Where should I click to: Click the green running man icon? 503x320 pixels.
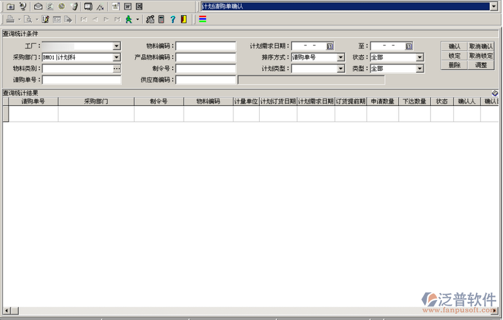[x=129, y=19]
